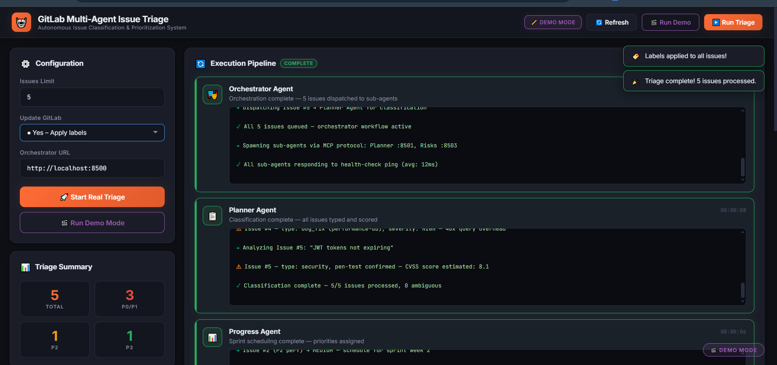The width and height of the screenshot is (777, 365).
Task: Click the Planner log scroll-up arrow
Action: [x=743, y=232]
